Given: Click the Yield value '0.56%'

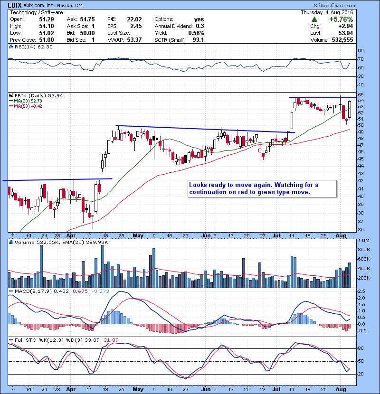Looking at the screenshot, I should (196, 33).
